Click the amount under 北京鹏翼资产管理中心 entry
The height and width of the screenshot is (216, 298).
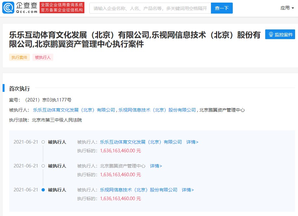120,175
